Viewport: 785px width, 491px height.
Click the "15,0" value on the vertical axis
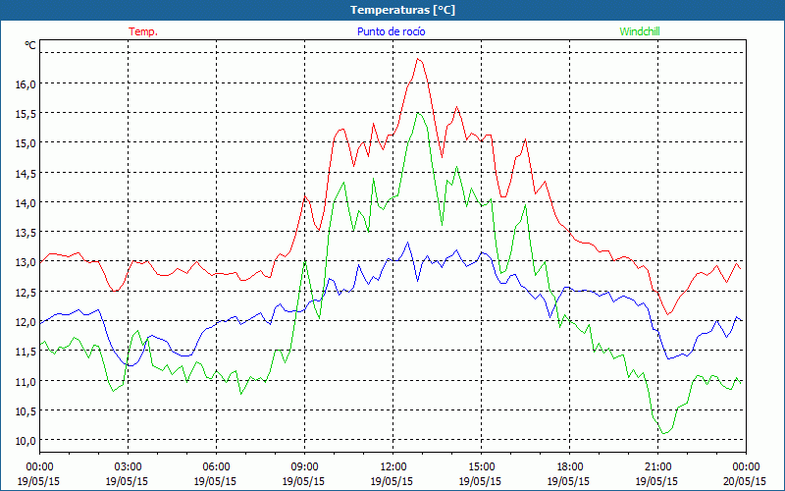pyautogui.click(x=26, y=143)
